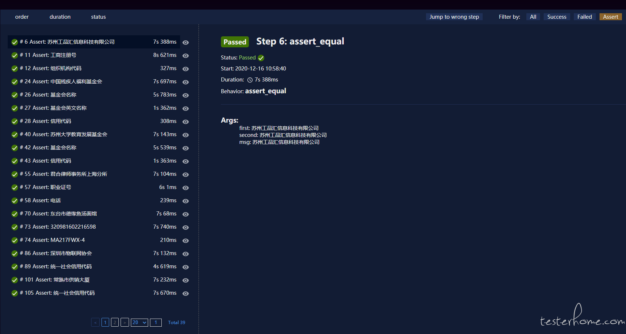This screenshot has width=626, height=334.
Task: Select step 70 Assert 东台市德缘鱼汤面馆
Action: click(94, 214)
